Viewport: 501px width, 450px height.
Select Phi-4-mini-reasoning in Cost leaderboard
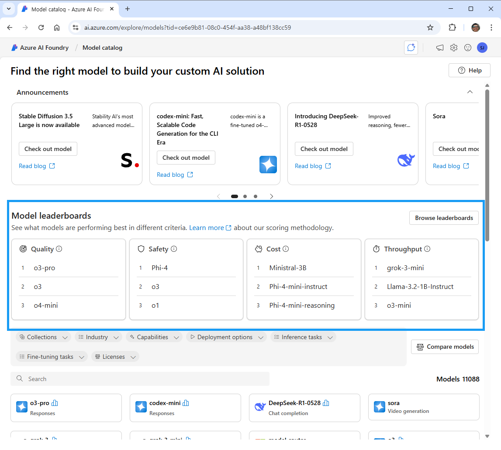[302, 306]
